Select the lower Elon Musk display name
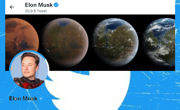This screenshot has width=180, height=110. [x=23, y=99]
